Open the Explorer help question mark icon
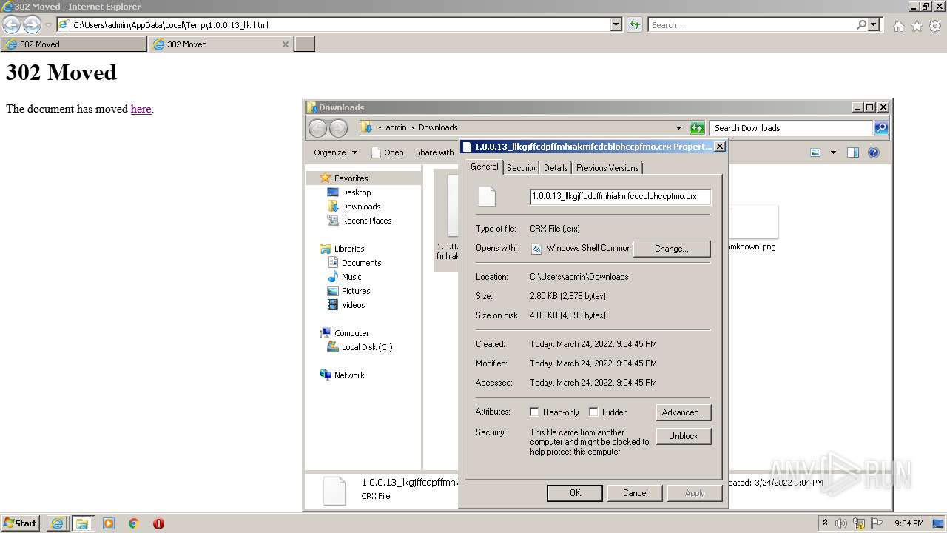 click(874, 152)
